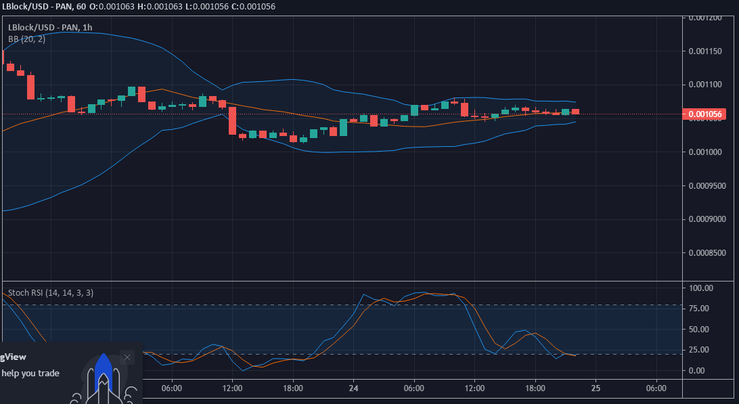This screenshot has width=739, height=404.
Task: Click the 0.00 Stoch RSI scale label
Action: [697, 371]
